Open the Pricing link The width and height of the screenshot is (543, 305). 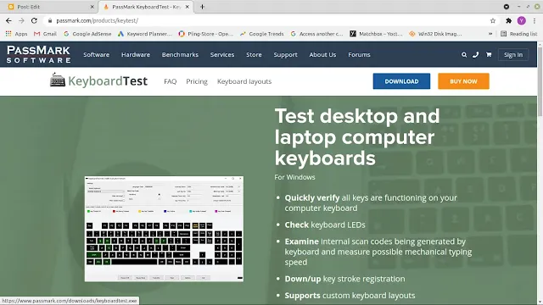pyautogui.click(x=197, y=81)
